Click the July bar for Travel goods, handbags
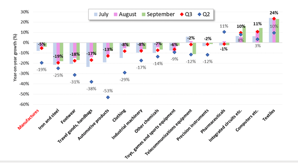The height and width of the screenshot is (163, 298). coord(88,55)
